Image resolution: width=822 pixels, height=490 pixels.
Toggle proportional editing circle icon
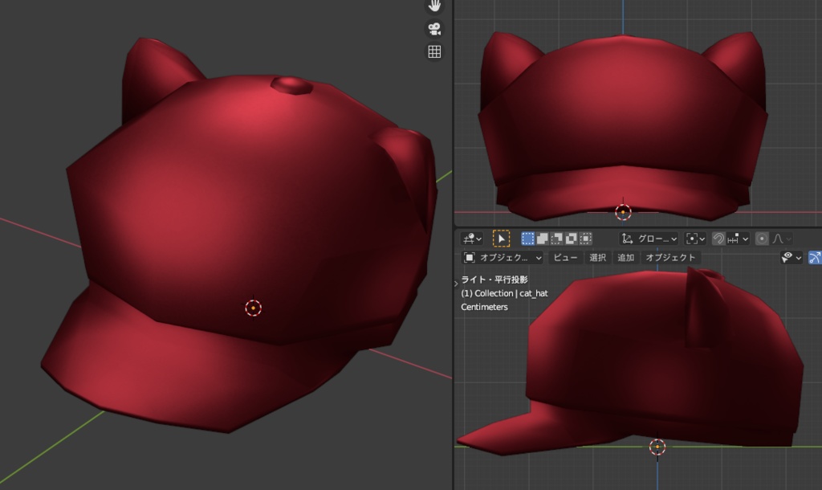(x=762, y=239)
